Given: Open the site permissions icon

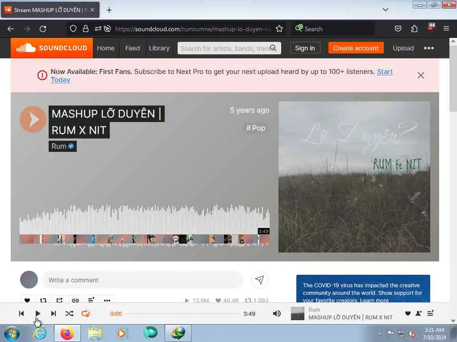Looking at the screenshot, I should point(98,28).
